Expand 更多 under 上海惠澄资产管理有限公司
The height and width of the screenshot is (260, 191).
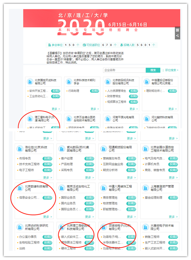[x=173, y=217]
